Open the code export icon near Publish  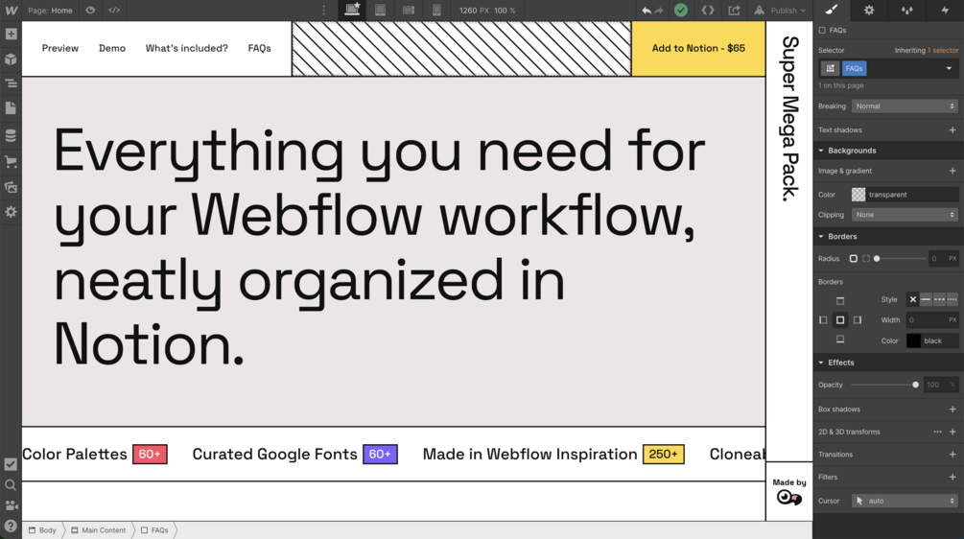point(708,11)
